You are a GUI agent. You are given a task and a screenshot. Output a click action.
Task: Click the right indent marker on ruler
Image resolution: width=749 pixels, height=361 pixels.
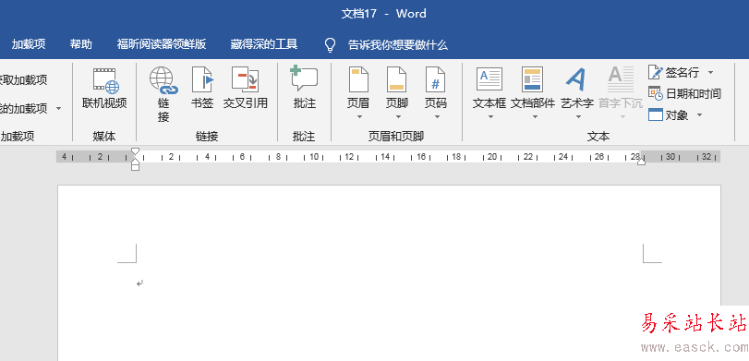pos(641,162)
